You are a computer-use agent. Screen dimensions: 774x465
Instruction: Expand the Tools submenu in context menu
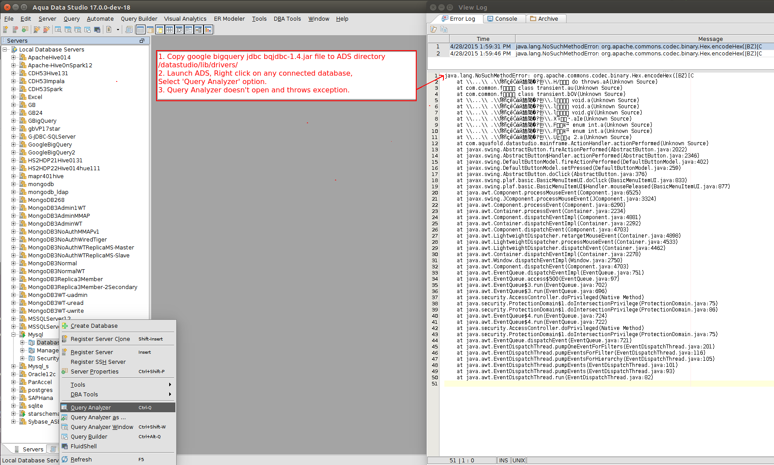(118, 385)
